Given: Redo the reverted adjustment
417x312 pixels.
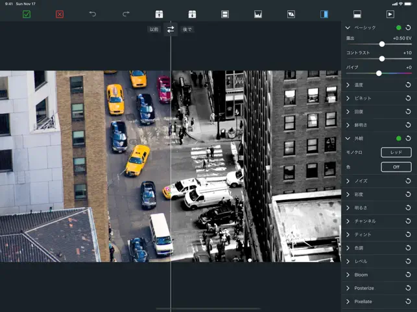Looking at the screenshot, I should (126, 14).
